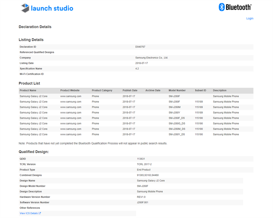
Task: Click the Software Version Number value J260F.001
Action: point(143,202)
